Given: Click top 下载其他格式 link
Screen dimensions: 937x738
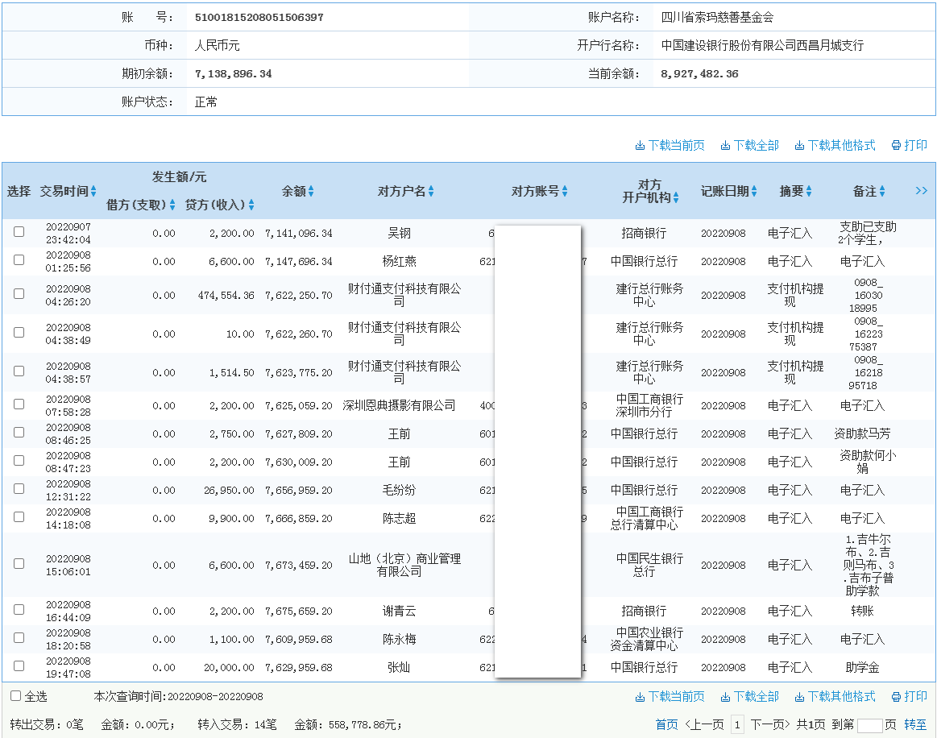Looking at the screenshot, I should (x=841, y=145).
